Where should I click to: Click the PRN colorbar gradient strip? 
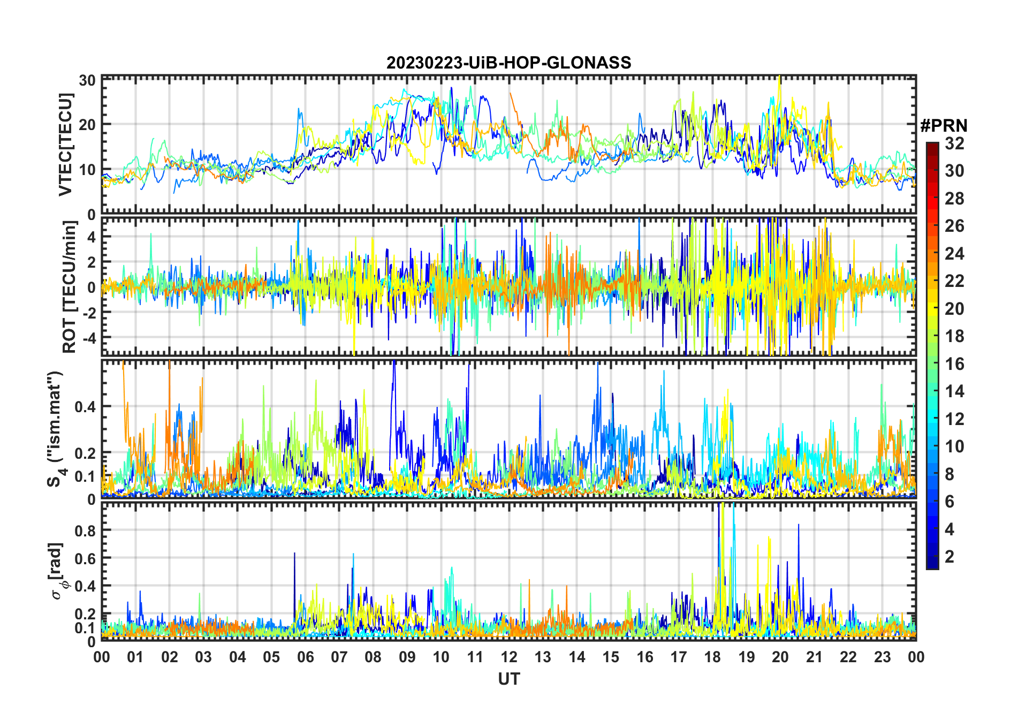click(x=932, y=355)
